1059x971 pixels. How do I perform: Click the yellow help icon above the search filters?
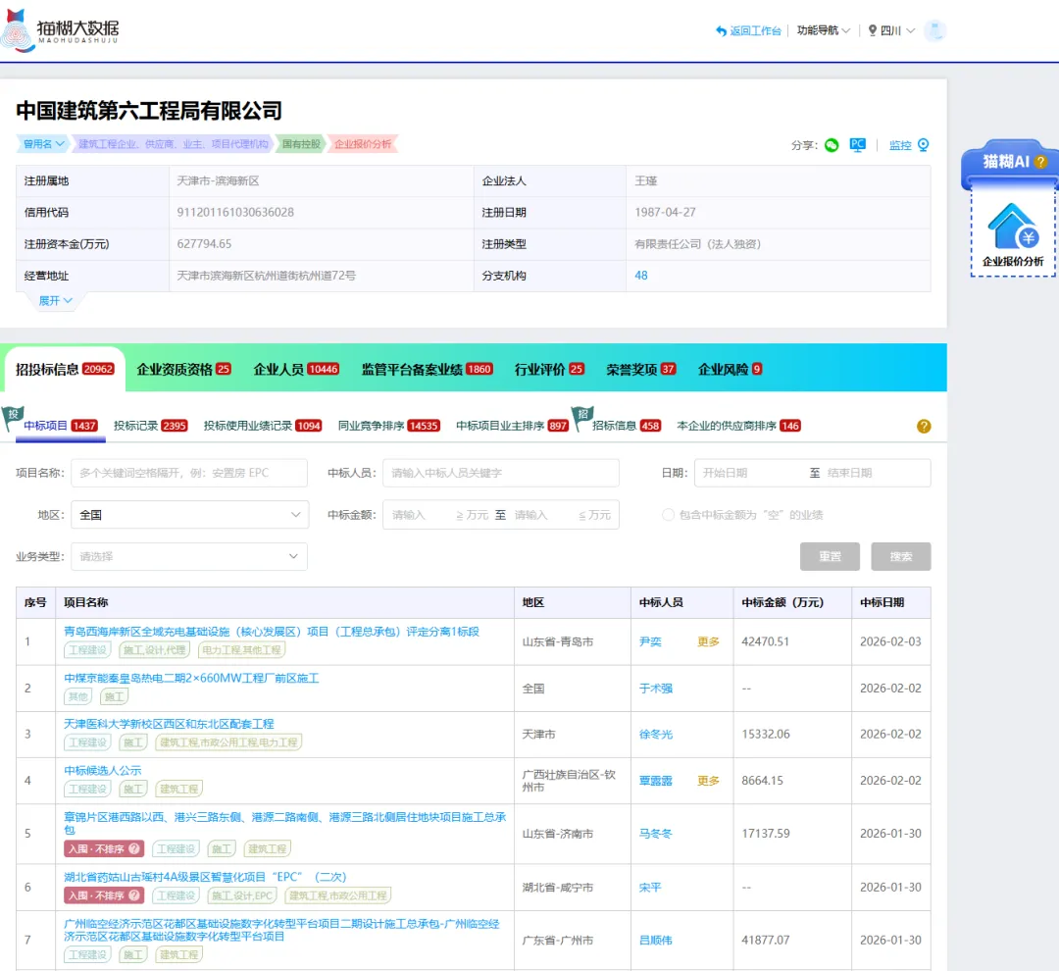tap(924, 426)
